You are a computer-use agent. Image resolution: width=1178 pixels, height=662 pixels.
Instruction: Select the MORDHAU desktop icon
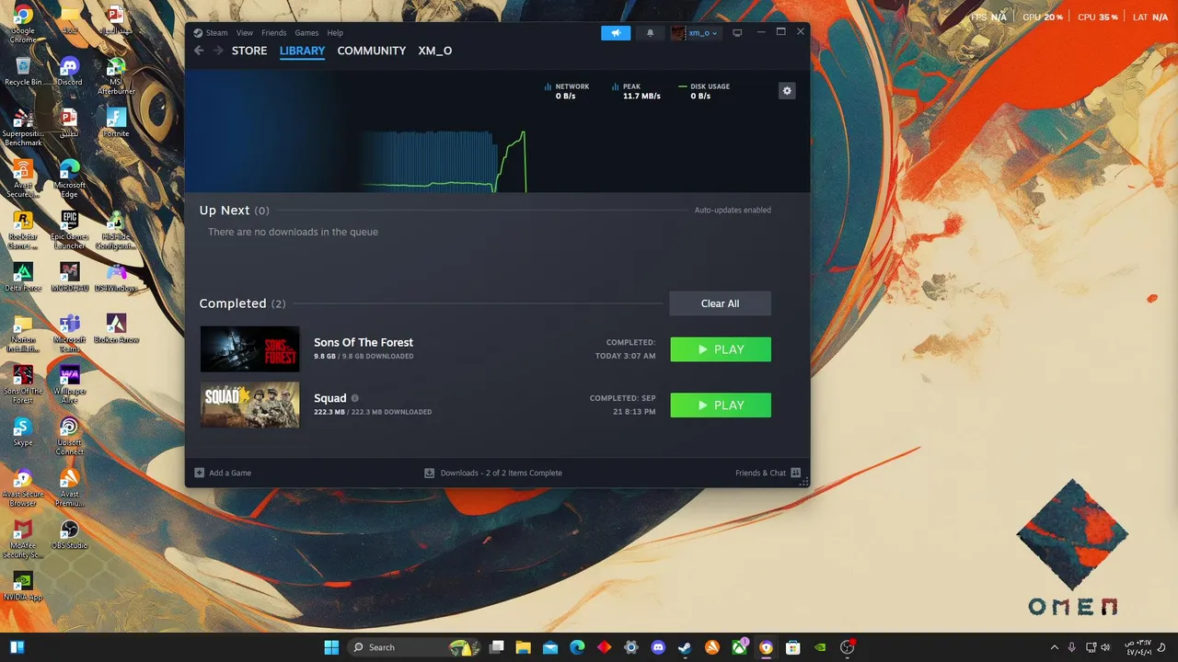[x=69, y=278]
